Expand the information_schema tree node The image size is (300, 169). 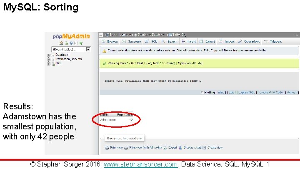pos(49,59)
